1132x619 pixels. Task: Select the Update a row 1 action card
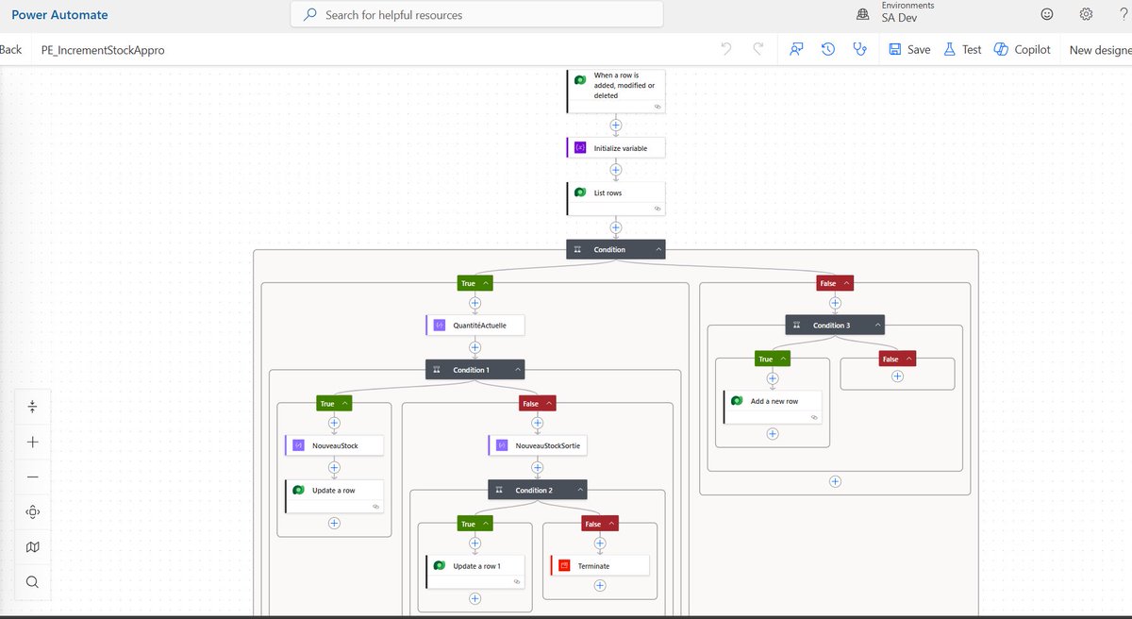pyautogui.click(x=474, y=572)
